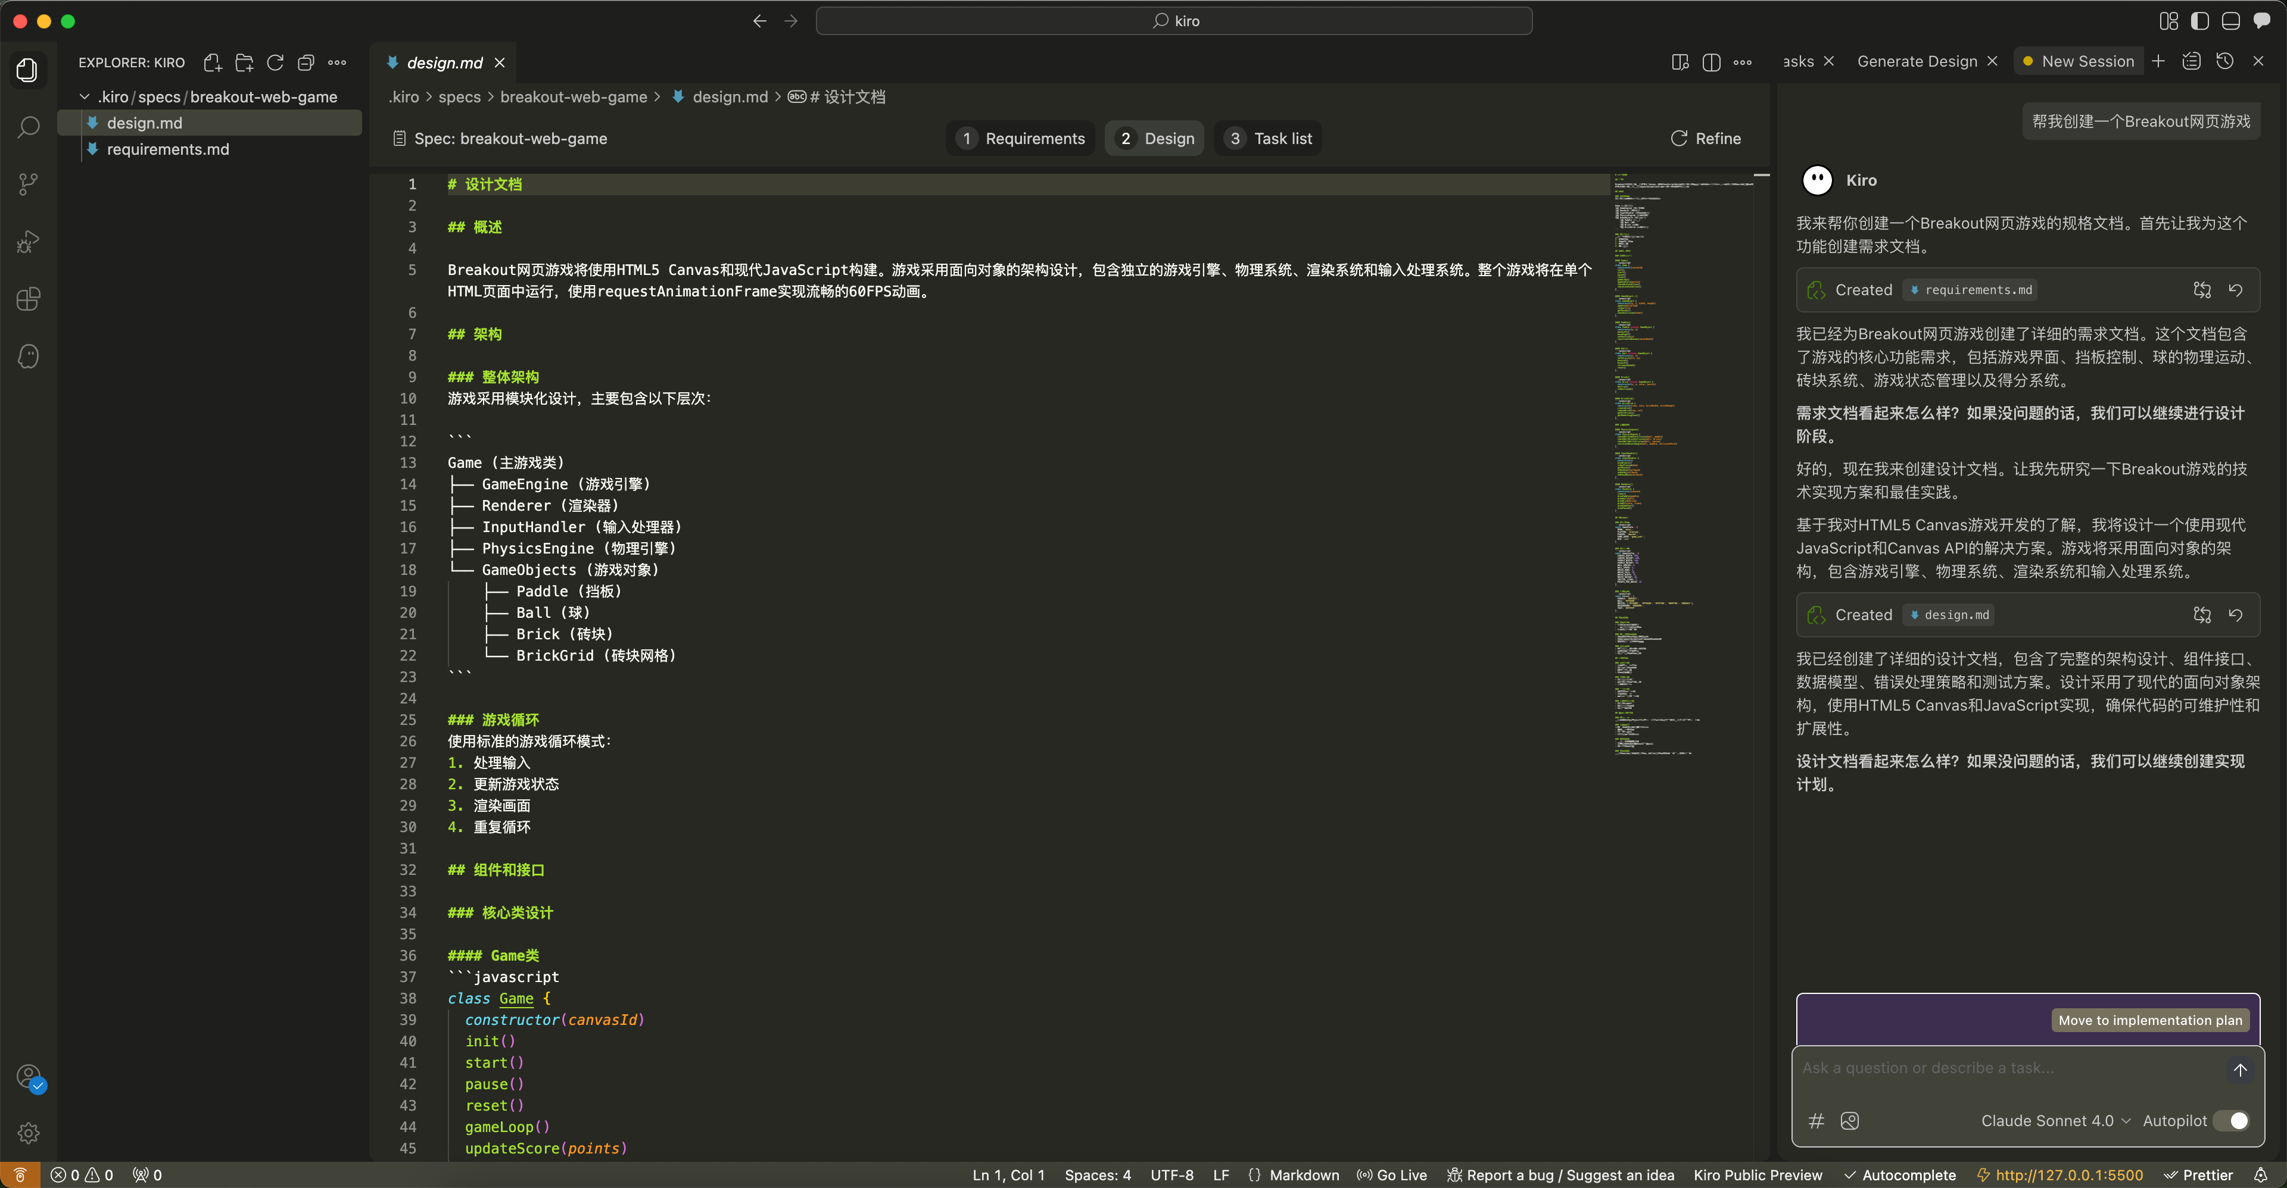Open the Kiro ghost panel

[x=29, y=356]
